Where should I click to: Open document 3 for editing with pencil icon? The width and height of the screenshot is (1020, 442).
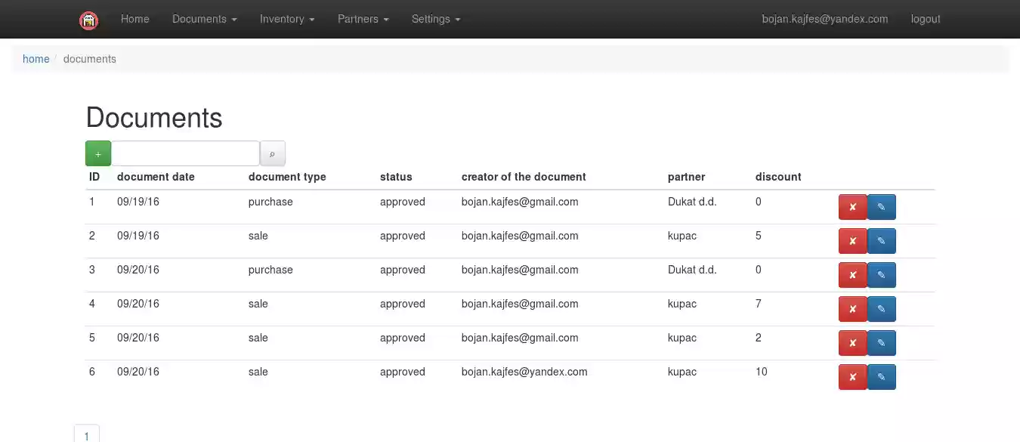881,274
